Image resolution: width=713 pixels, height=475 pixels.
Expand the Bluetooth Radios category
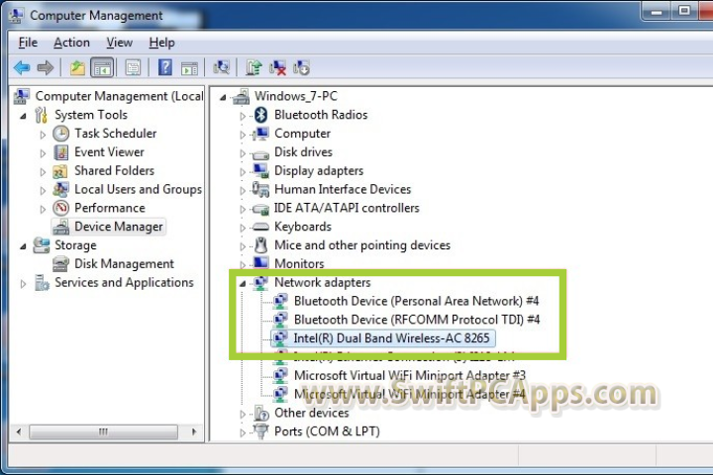243,116
